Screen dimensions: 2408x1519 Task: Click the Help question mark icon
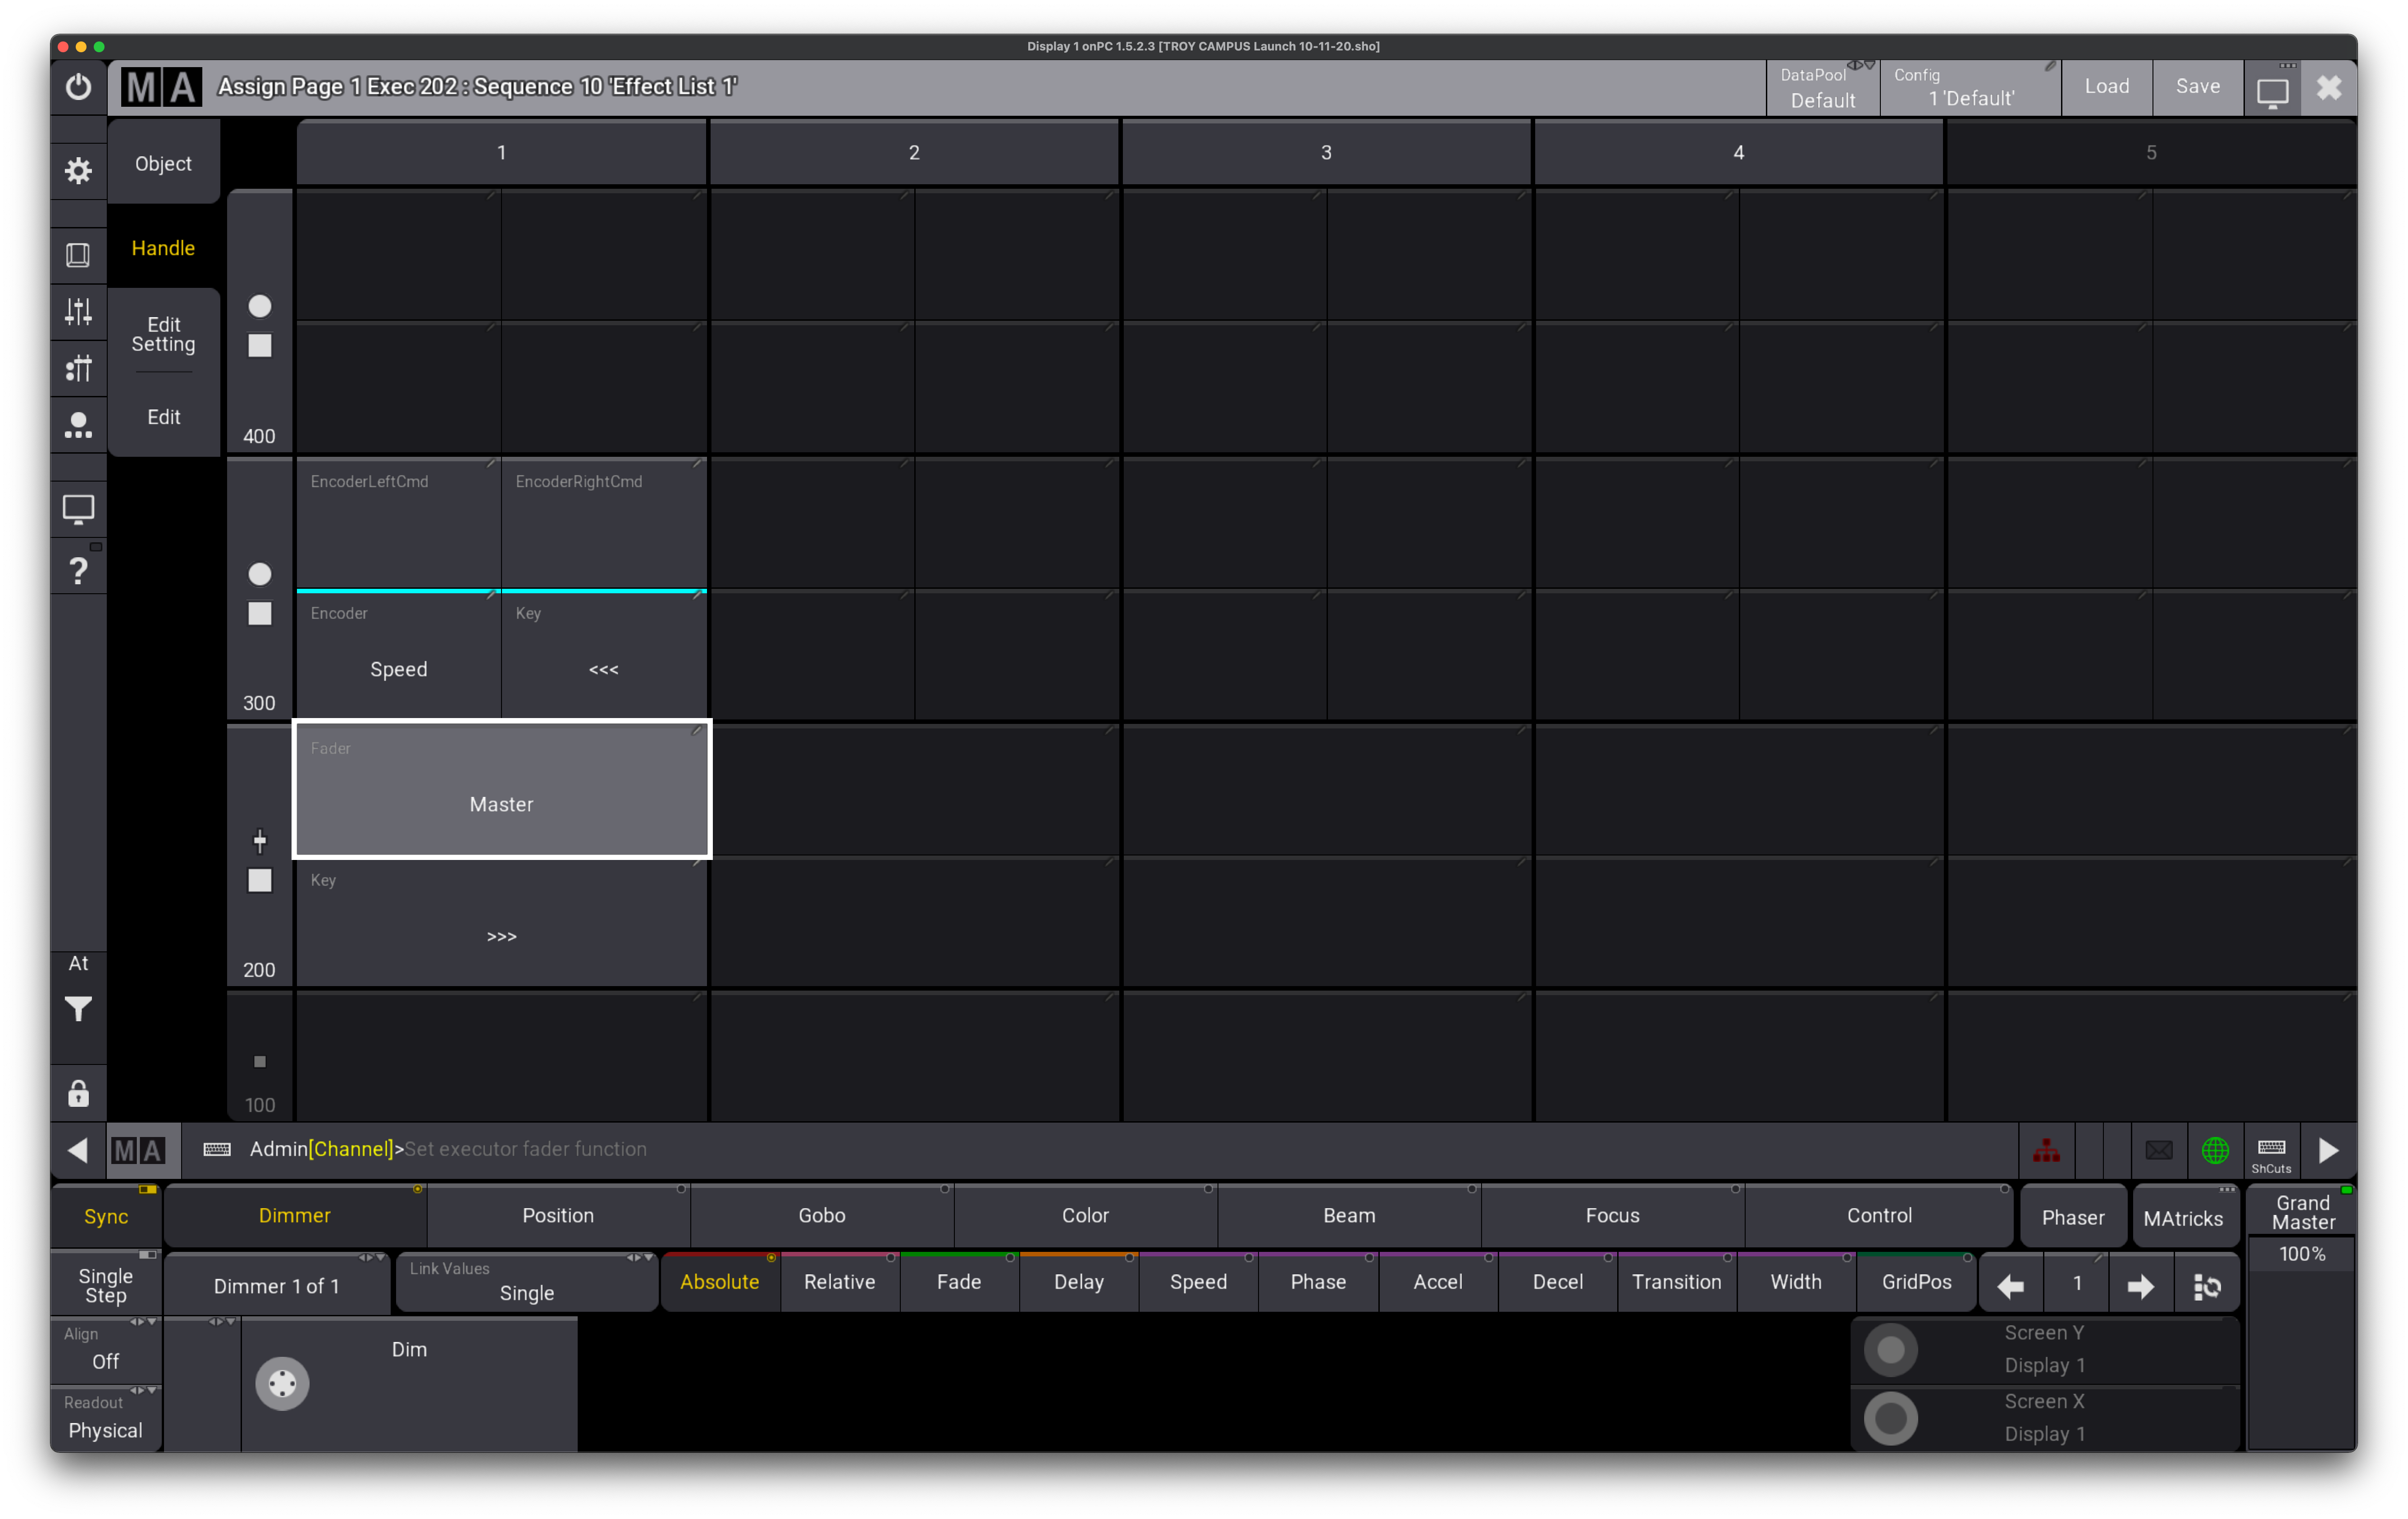[x=77, y=572]
